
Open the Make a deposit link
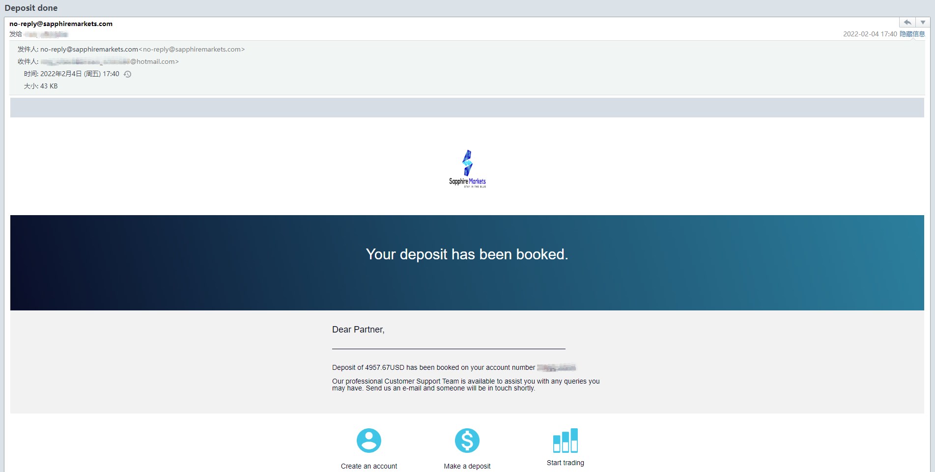pos(467,466)
